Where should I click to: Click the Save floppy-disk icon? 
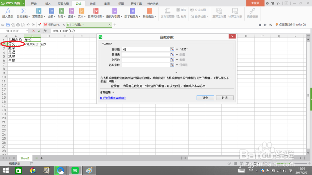8,25
